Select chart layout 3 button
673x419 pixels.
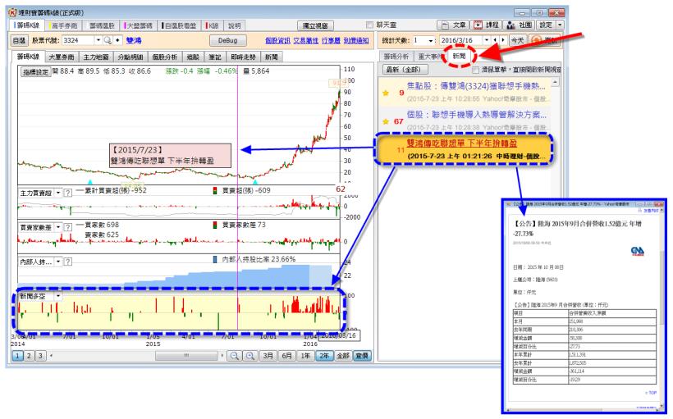[40, 356]
